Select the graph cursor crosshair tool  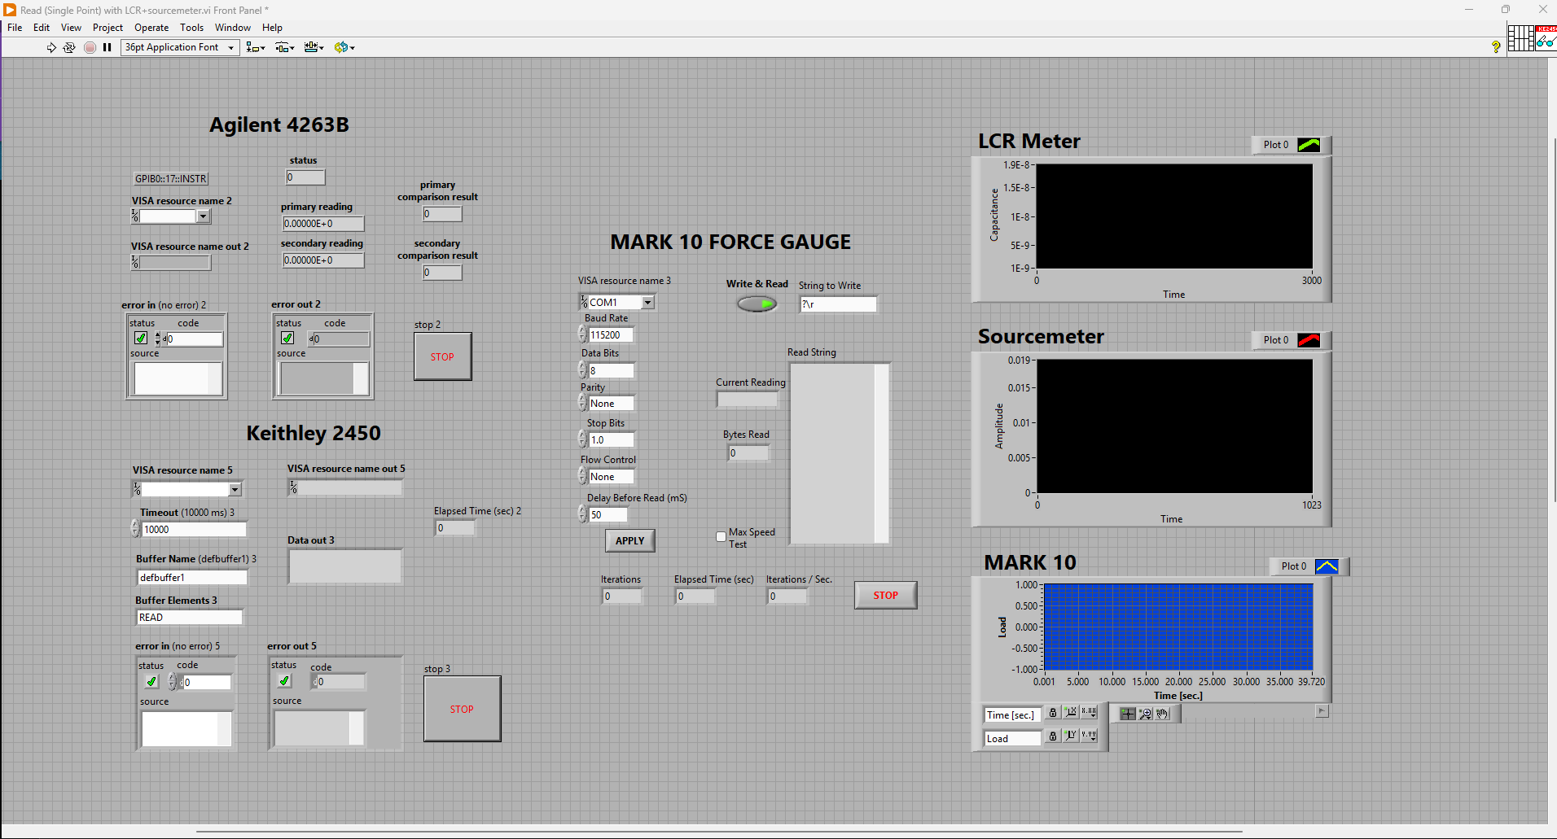click(1127, 714)
